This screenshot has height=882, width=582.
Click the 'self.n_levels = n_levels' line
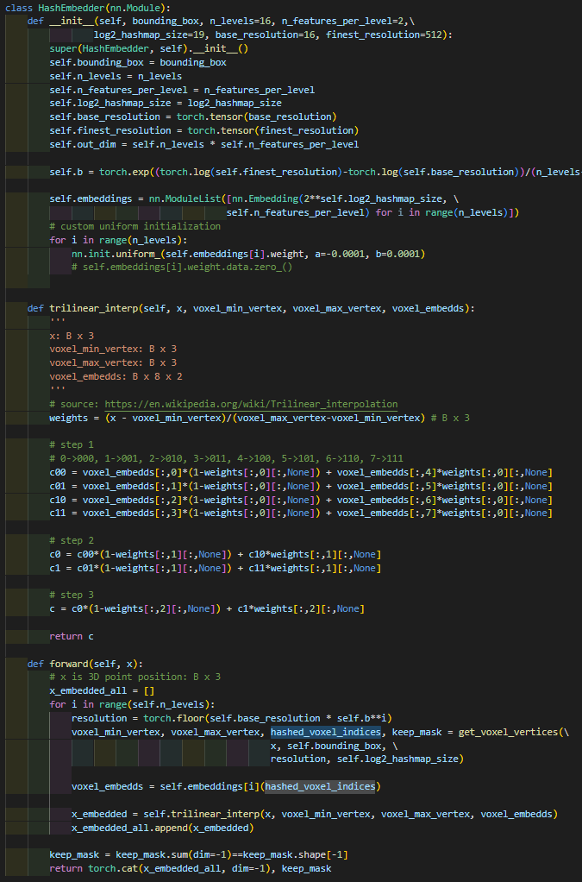(x=116, y=77)
